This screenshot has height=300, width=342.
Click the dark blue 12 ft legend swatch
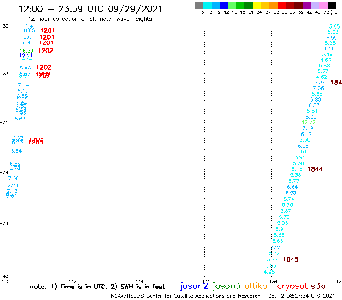coord(224,6)
